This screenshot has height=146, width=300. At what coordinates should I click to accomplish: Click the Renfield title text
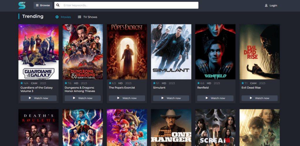coord(203,88)
